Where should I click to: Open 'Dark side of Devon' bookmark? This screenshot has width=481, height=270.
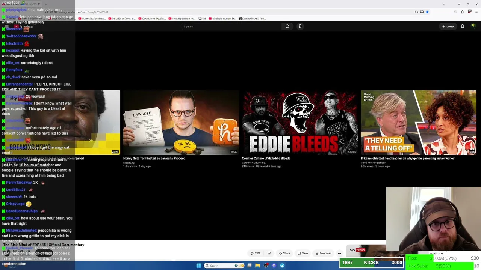click(121, 18)
